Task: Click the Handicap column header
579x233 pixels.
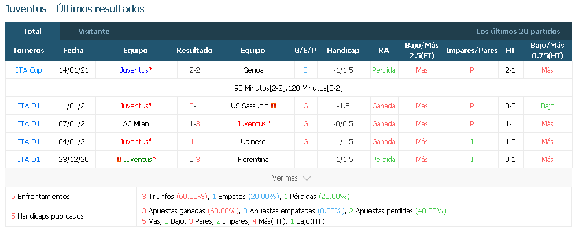Action: coord(343,51)
